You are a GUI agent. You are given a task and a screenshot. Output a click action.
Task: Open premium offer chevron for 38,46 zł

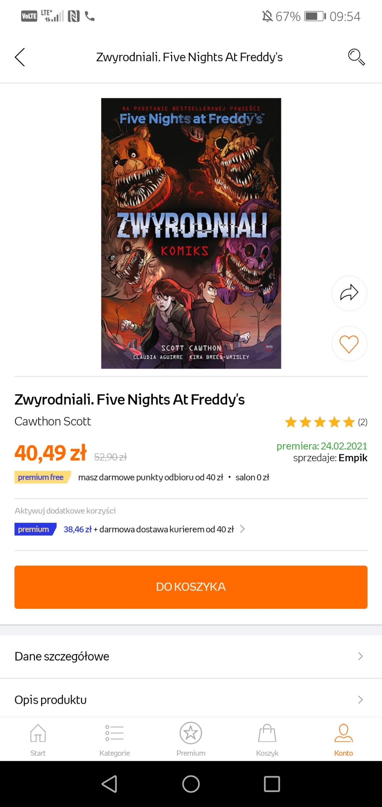tap(243, 529)
